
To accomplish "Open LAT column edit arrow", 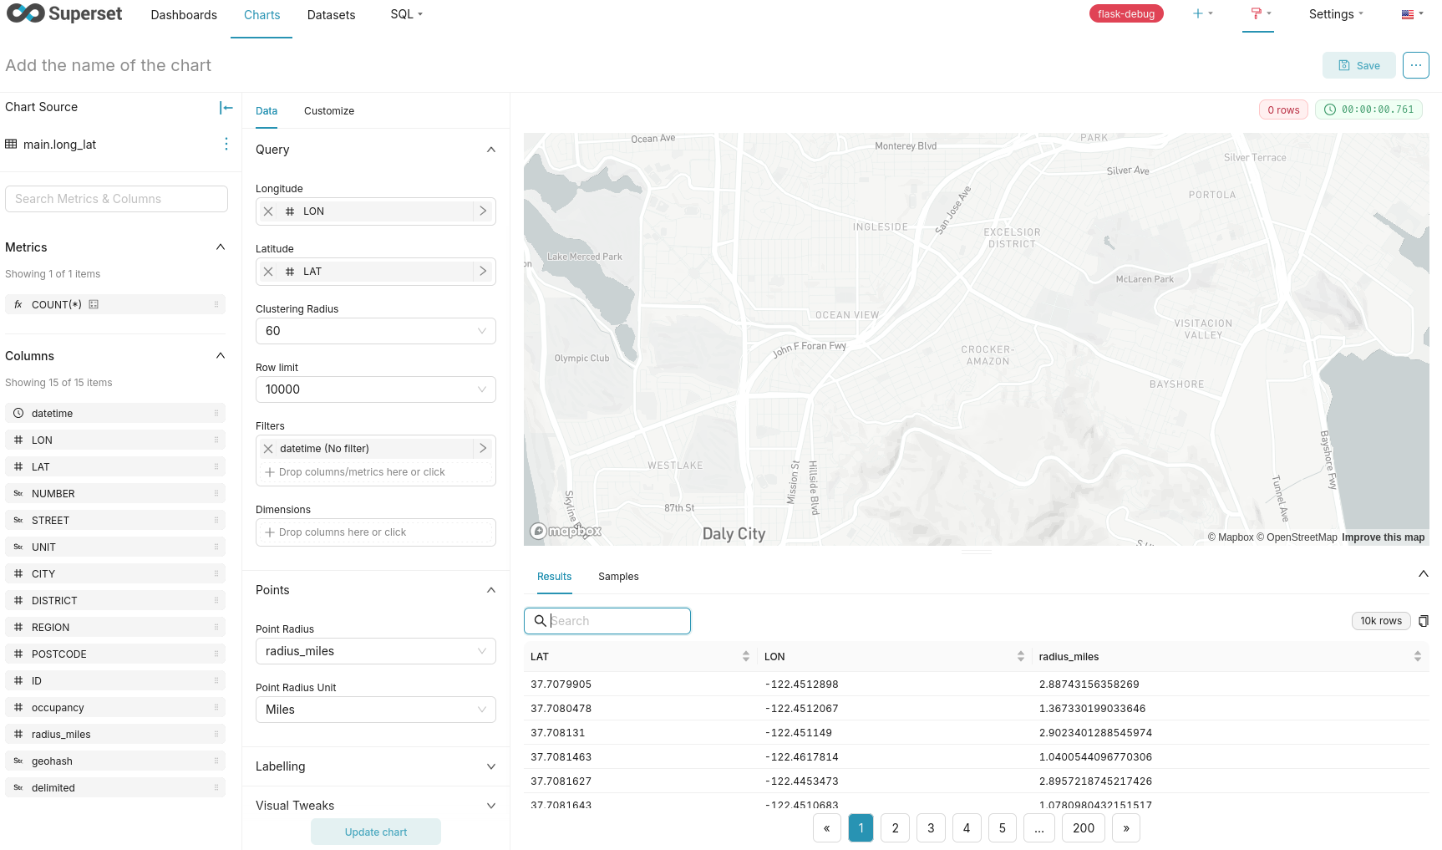I will coord(483,272).
